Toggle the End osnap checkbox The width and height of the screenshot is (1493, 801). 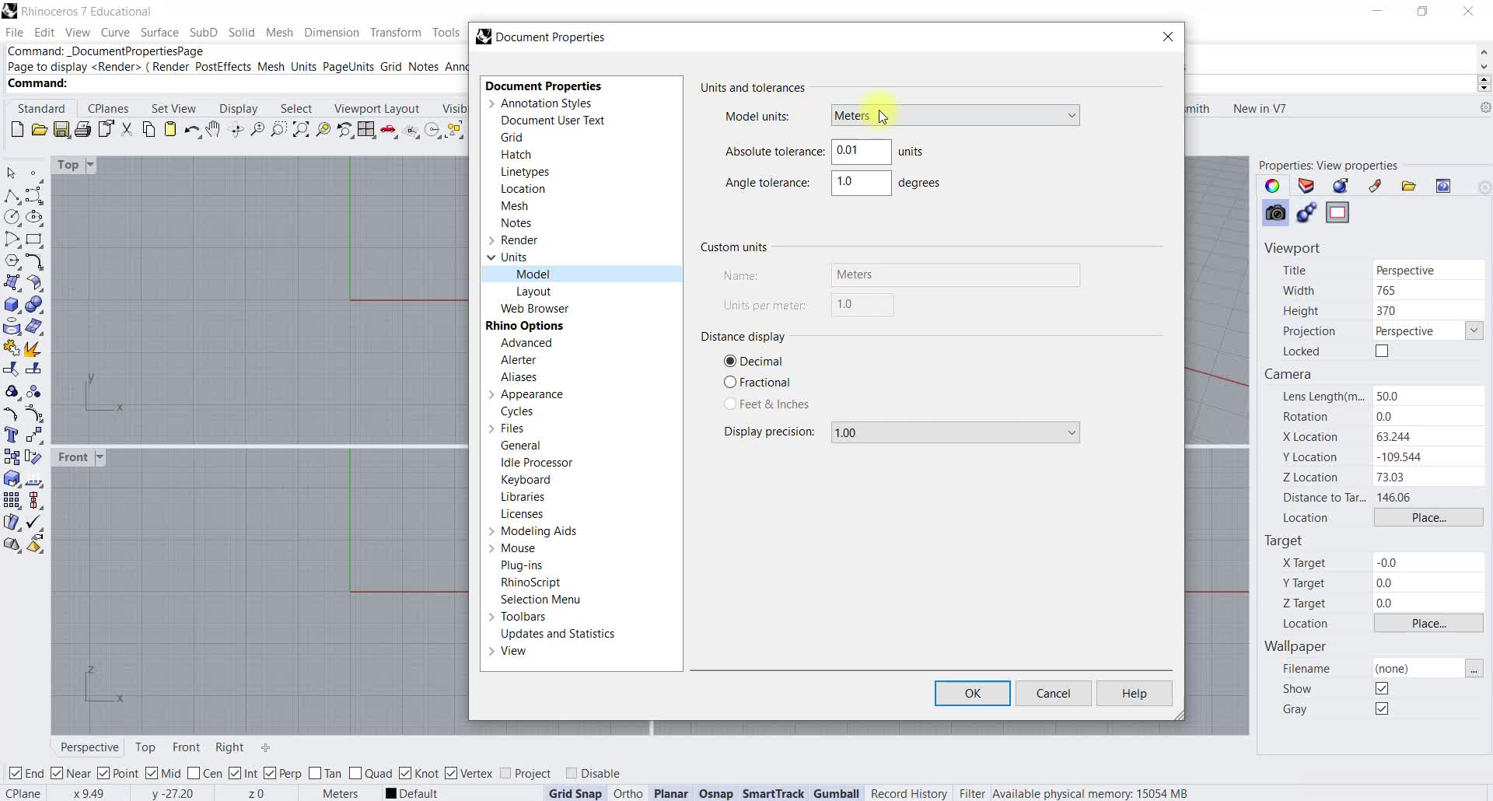[16, 773]
